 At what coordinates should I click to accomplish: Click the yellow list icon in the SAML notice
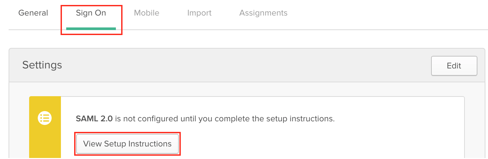(x=45, y=118)
